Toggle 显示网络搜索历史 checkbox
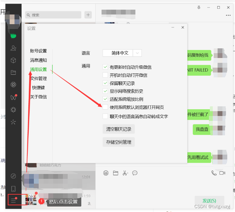 pyautogui.click(x=105, y=91)
